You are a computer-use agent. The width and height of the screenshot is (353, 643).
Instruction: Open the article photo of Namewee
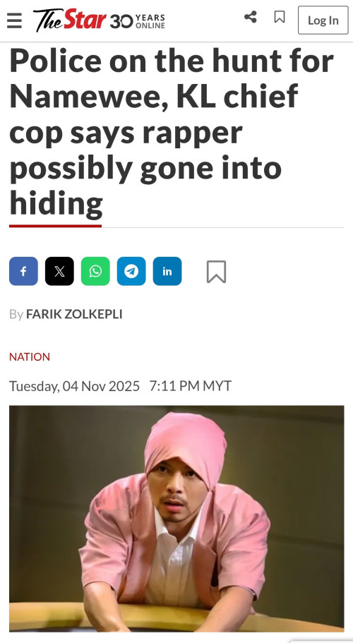tap(176, 518)
